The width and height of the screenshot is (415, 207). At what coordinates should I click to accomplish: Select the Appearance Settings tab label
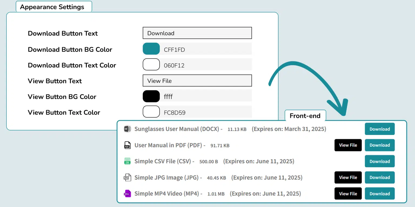(x=52, y=7)
